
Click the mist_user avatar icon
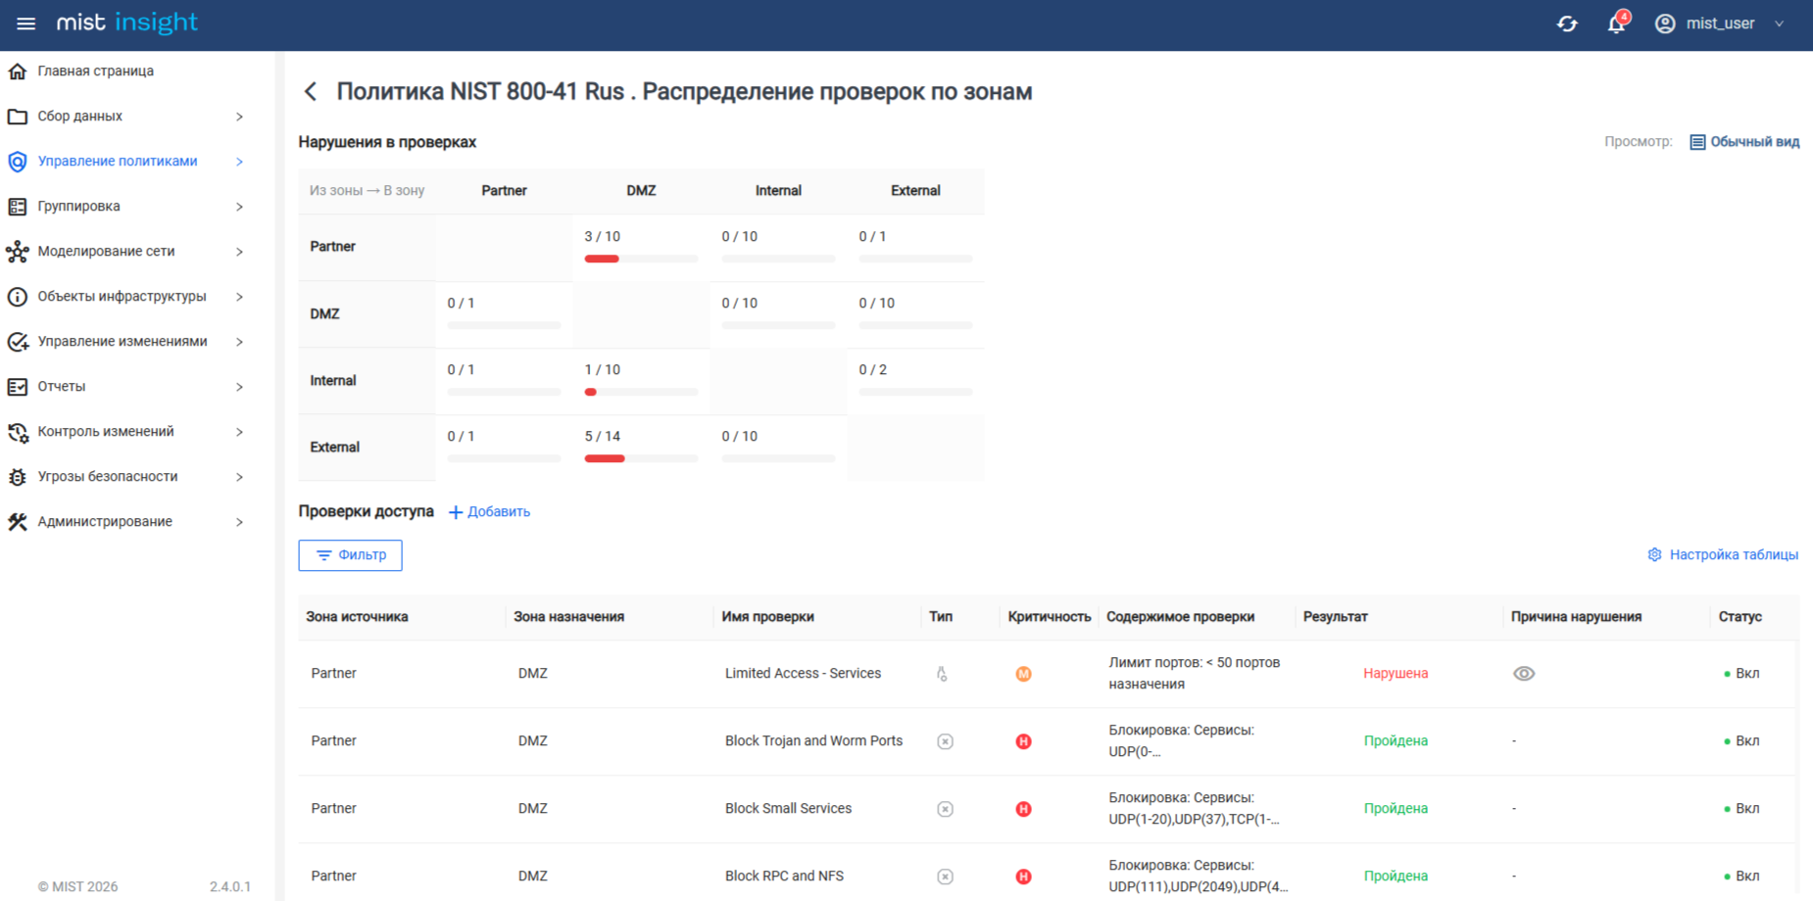(1665, 24)
